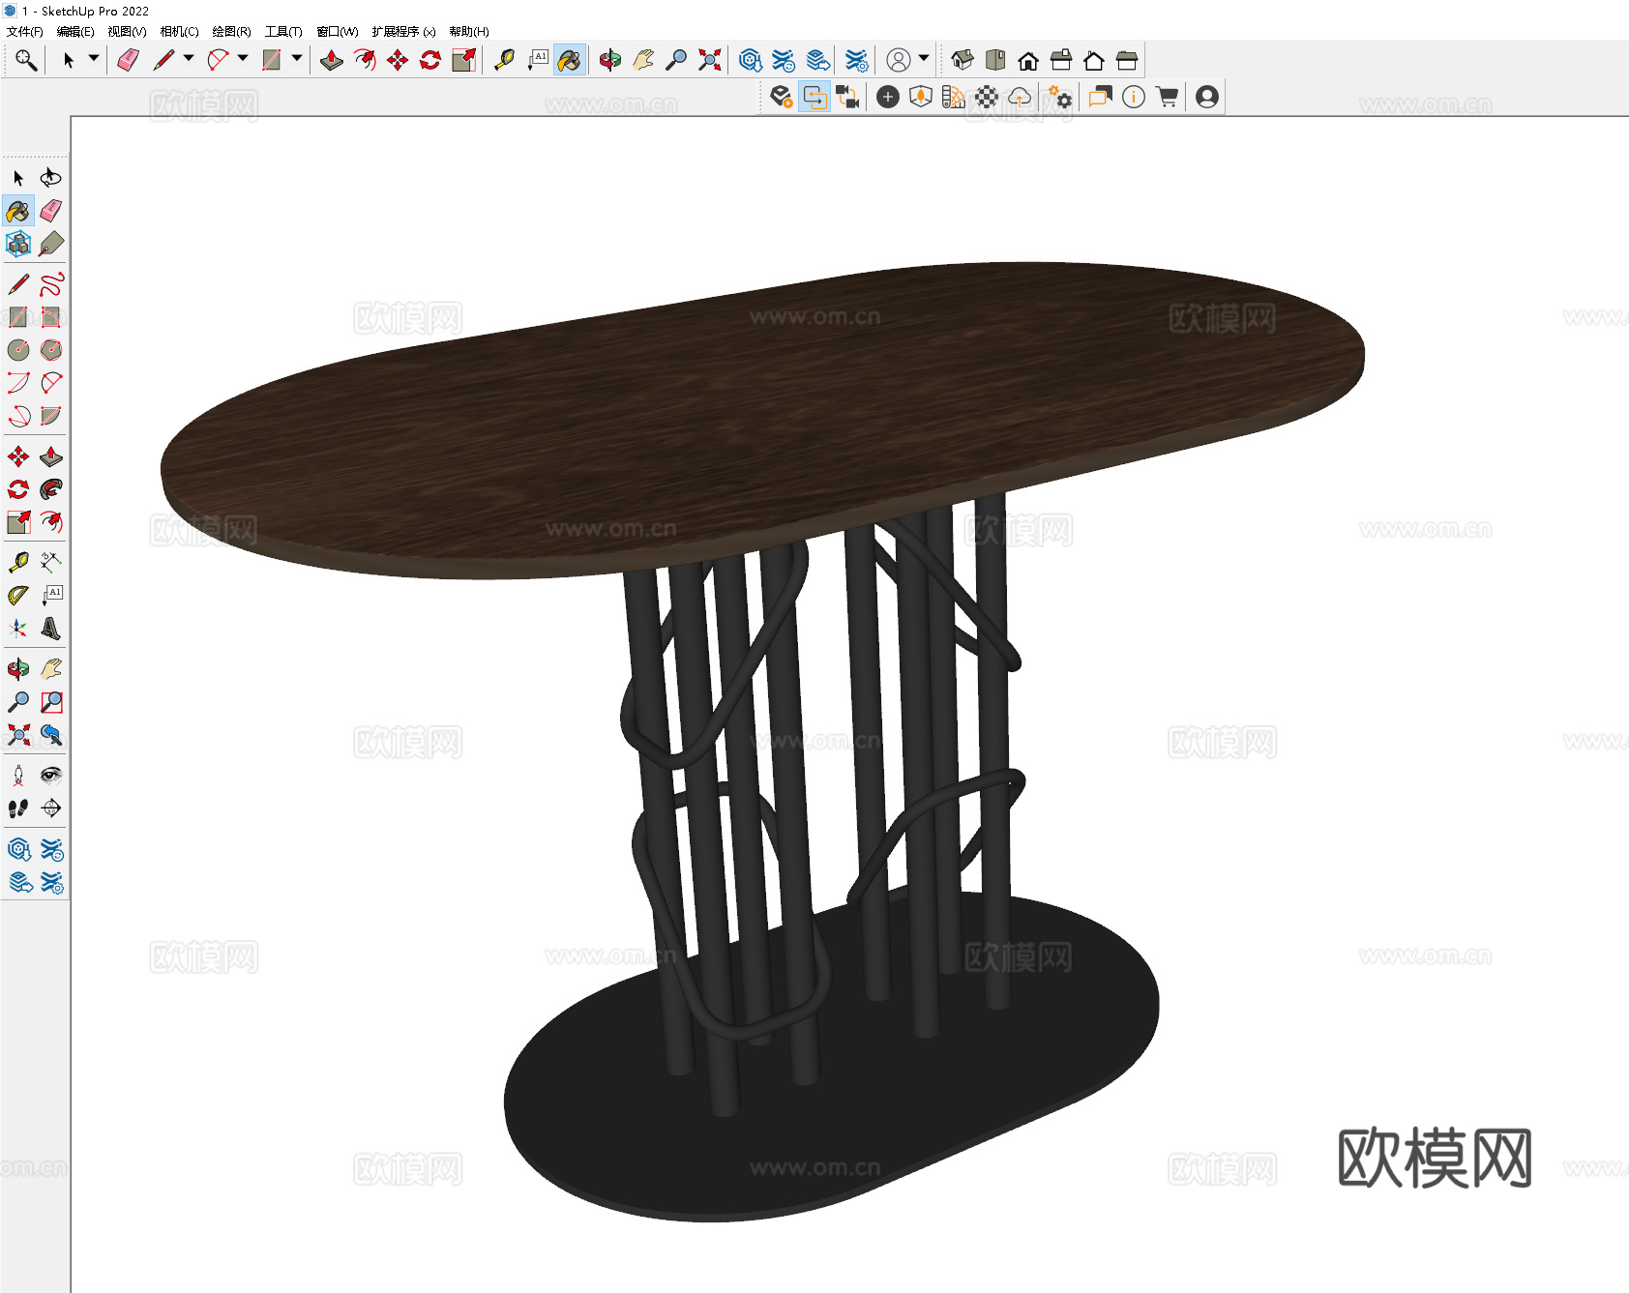Toggle Enscape synchronize views
The width and height of the screenshot is (1629, 1293).
pos(848,97)
